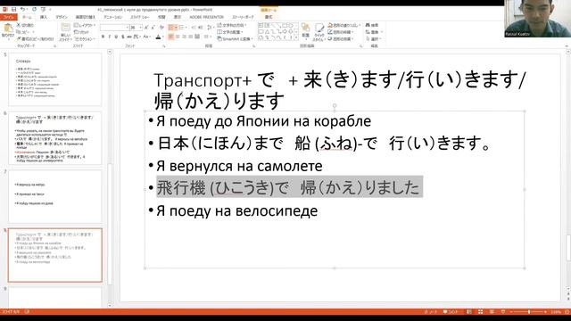Viewport: 571px width, 321px height.
Task: Start Slide Show icon in status bar
Action: [x=503, y=312]
